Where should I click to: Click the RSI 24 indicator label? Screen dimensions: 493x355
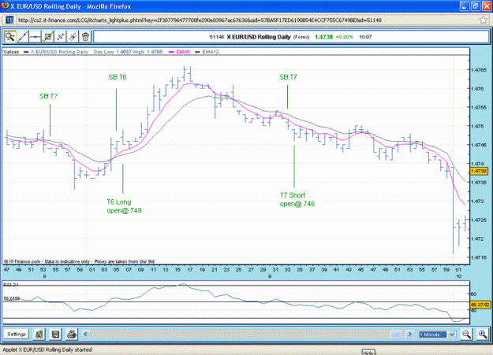tap(11, 285)
